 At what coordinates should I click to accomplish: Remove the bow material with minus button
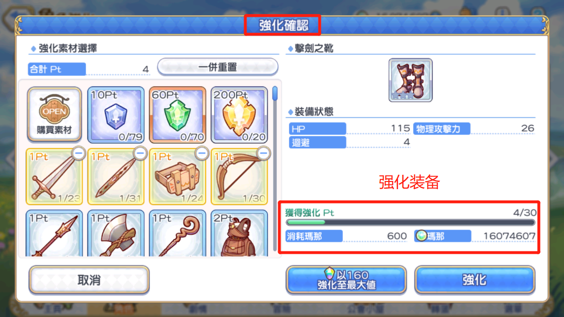pos(264,153)
